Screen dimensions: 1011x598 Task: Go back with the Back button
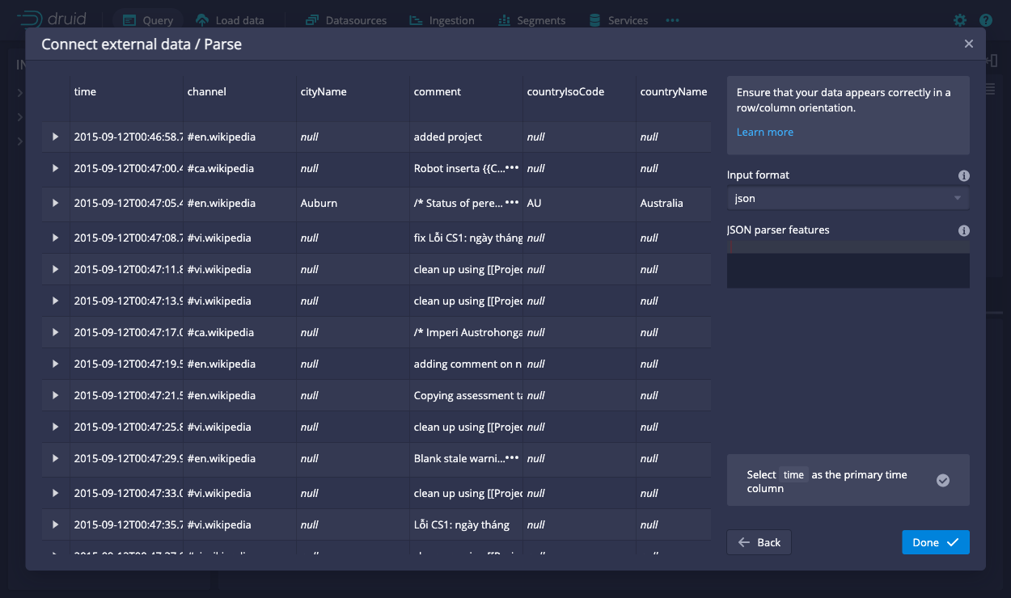coord(759,542)
